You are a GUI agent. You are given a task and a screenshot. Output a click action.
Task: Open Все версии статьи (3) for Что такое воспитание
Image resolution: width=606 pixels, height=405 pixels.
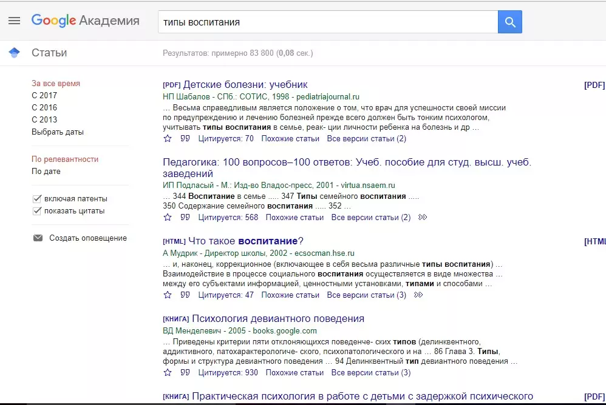366,295
